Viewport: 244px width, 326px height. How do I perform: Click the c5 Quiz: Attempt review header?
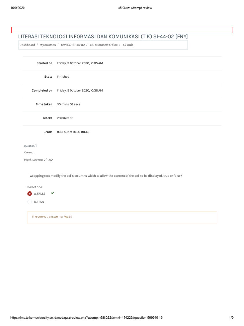coord(135,8)
